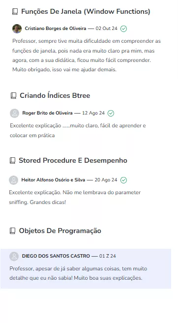Open the Objetos De Programação lesson title

[x=60, y=231]
